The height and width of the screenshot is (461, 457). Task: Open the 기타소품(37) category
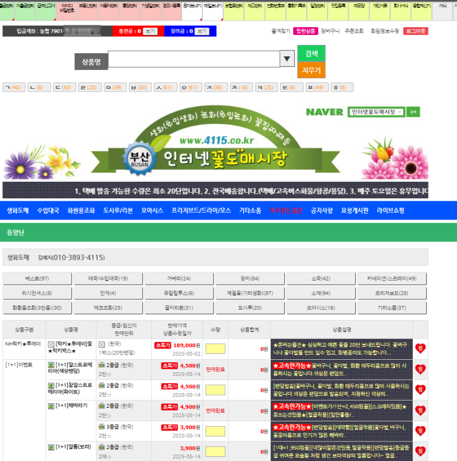(x=392, y=308)
